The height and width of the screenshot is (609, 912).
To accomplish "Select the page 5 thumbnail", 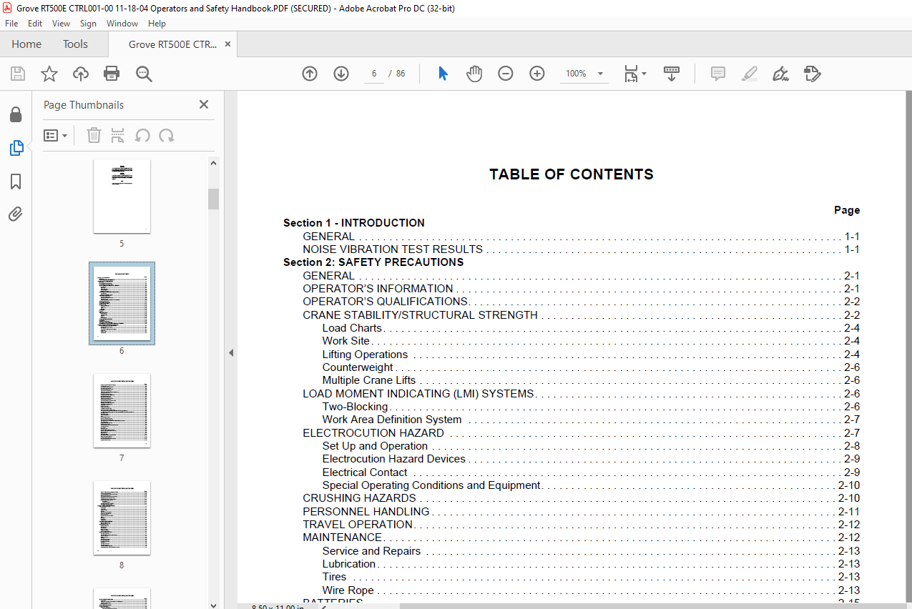I will [x=122, y=197].
